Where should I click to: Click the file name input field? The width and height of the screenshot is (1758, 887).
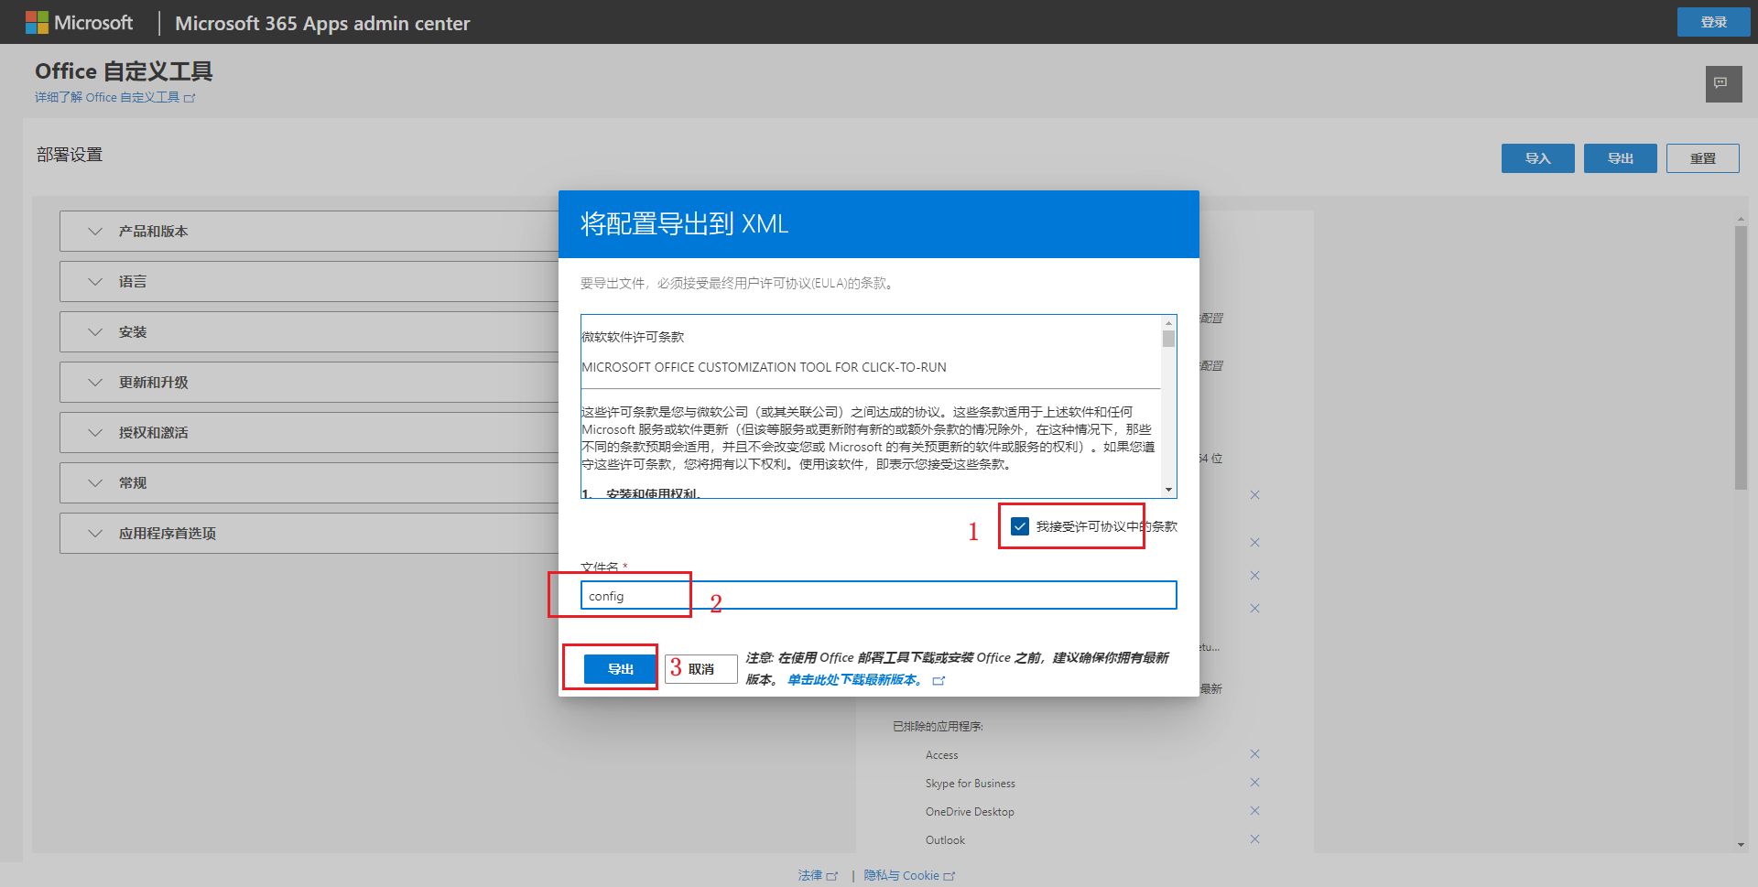877,596
